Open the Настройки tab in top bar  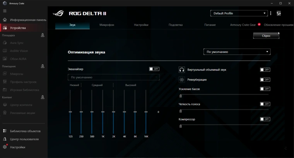(141, 25)
